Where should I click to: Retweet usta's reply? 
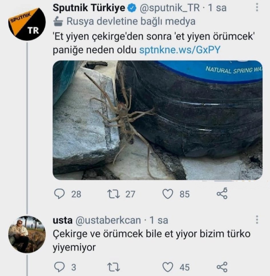click(114, 267)
